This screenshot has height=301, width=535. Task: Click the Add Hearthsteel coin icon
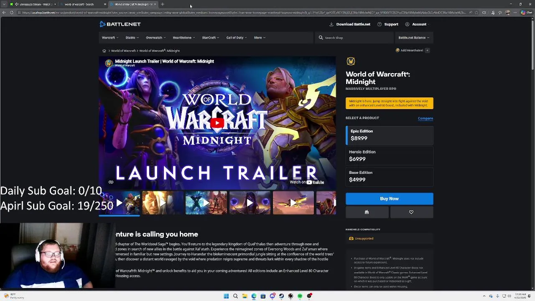tap(397, 50)
